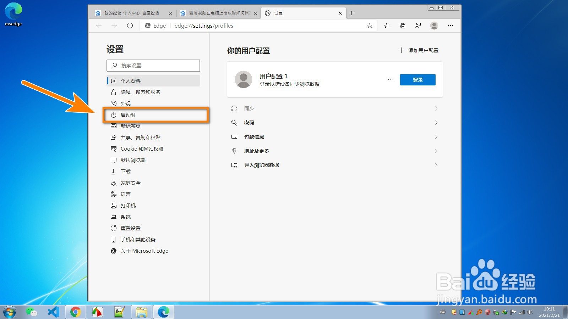Click the back navigation arrow
The image size is (568, 319).
[99, 26]
